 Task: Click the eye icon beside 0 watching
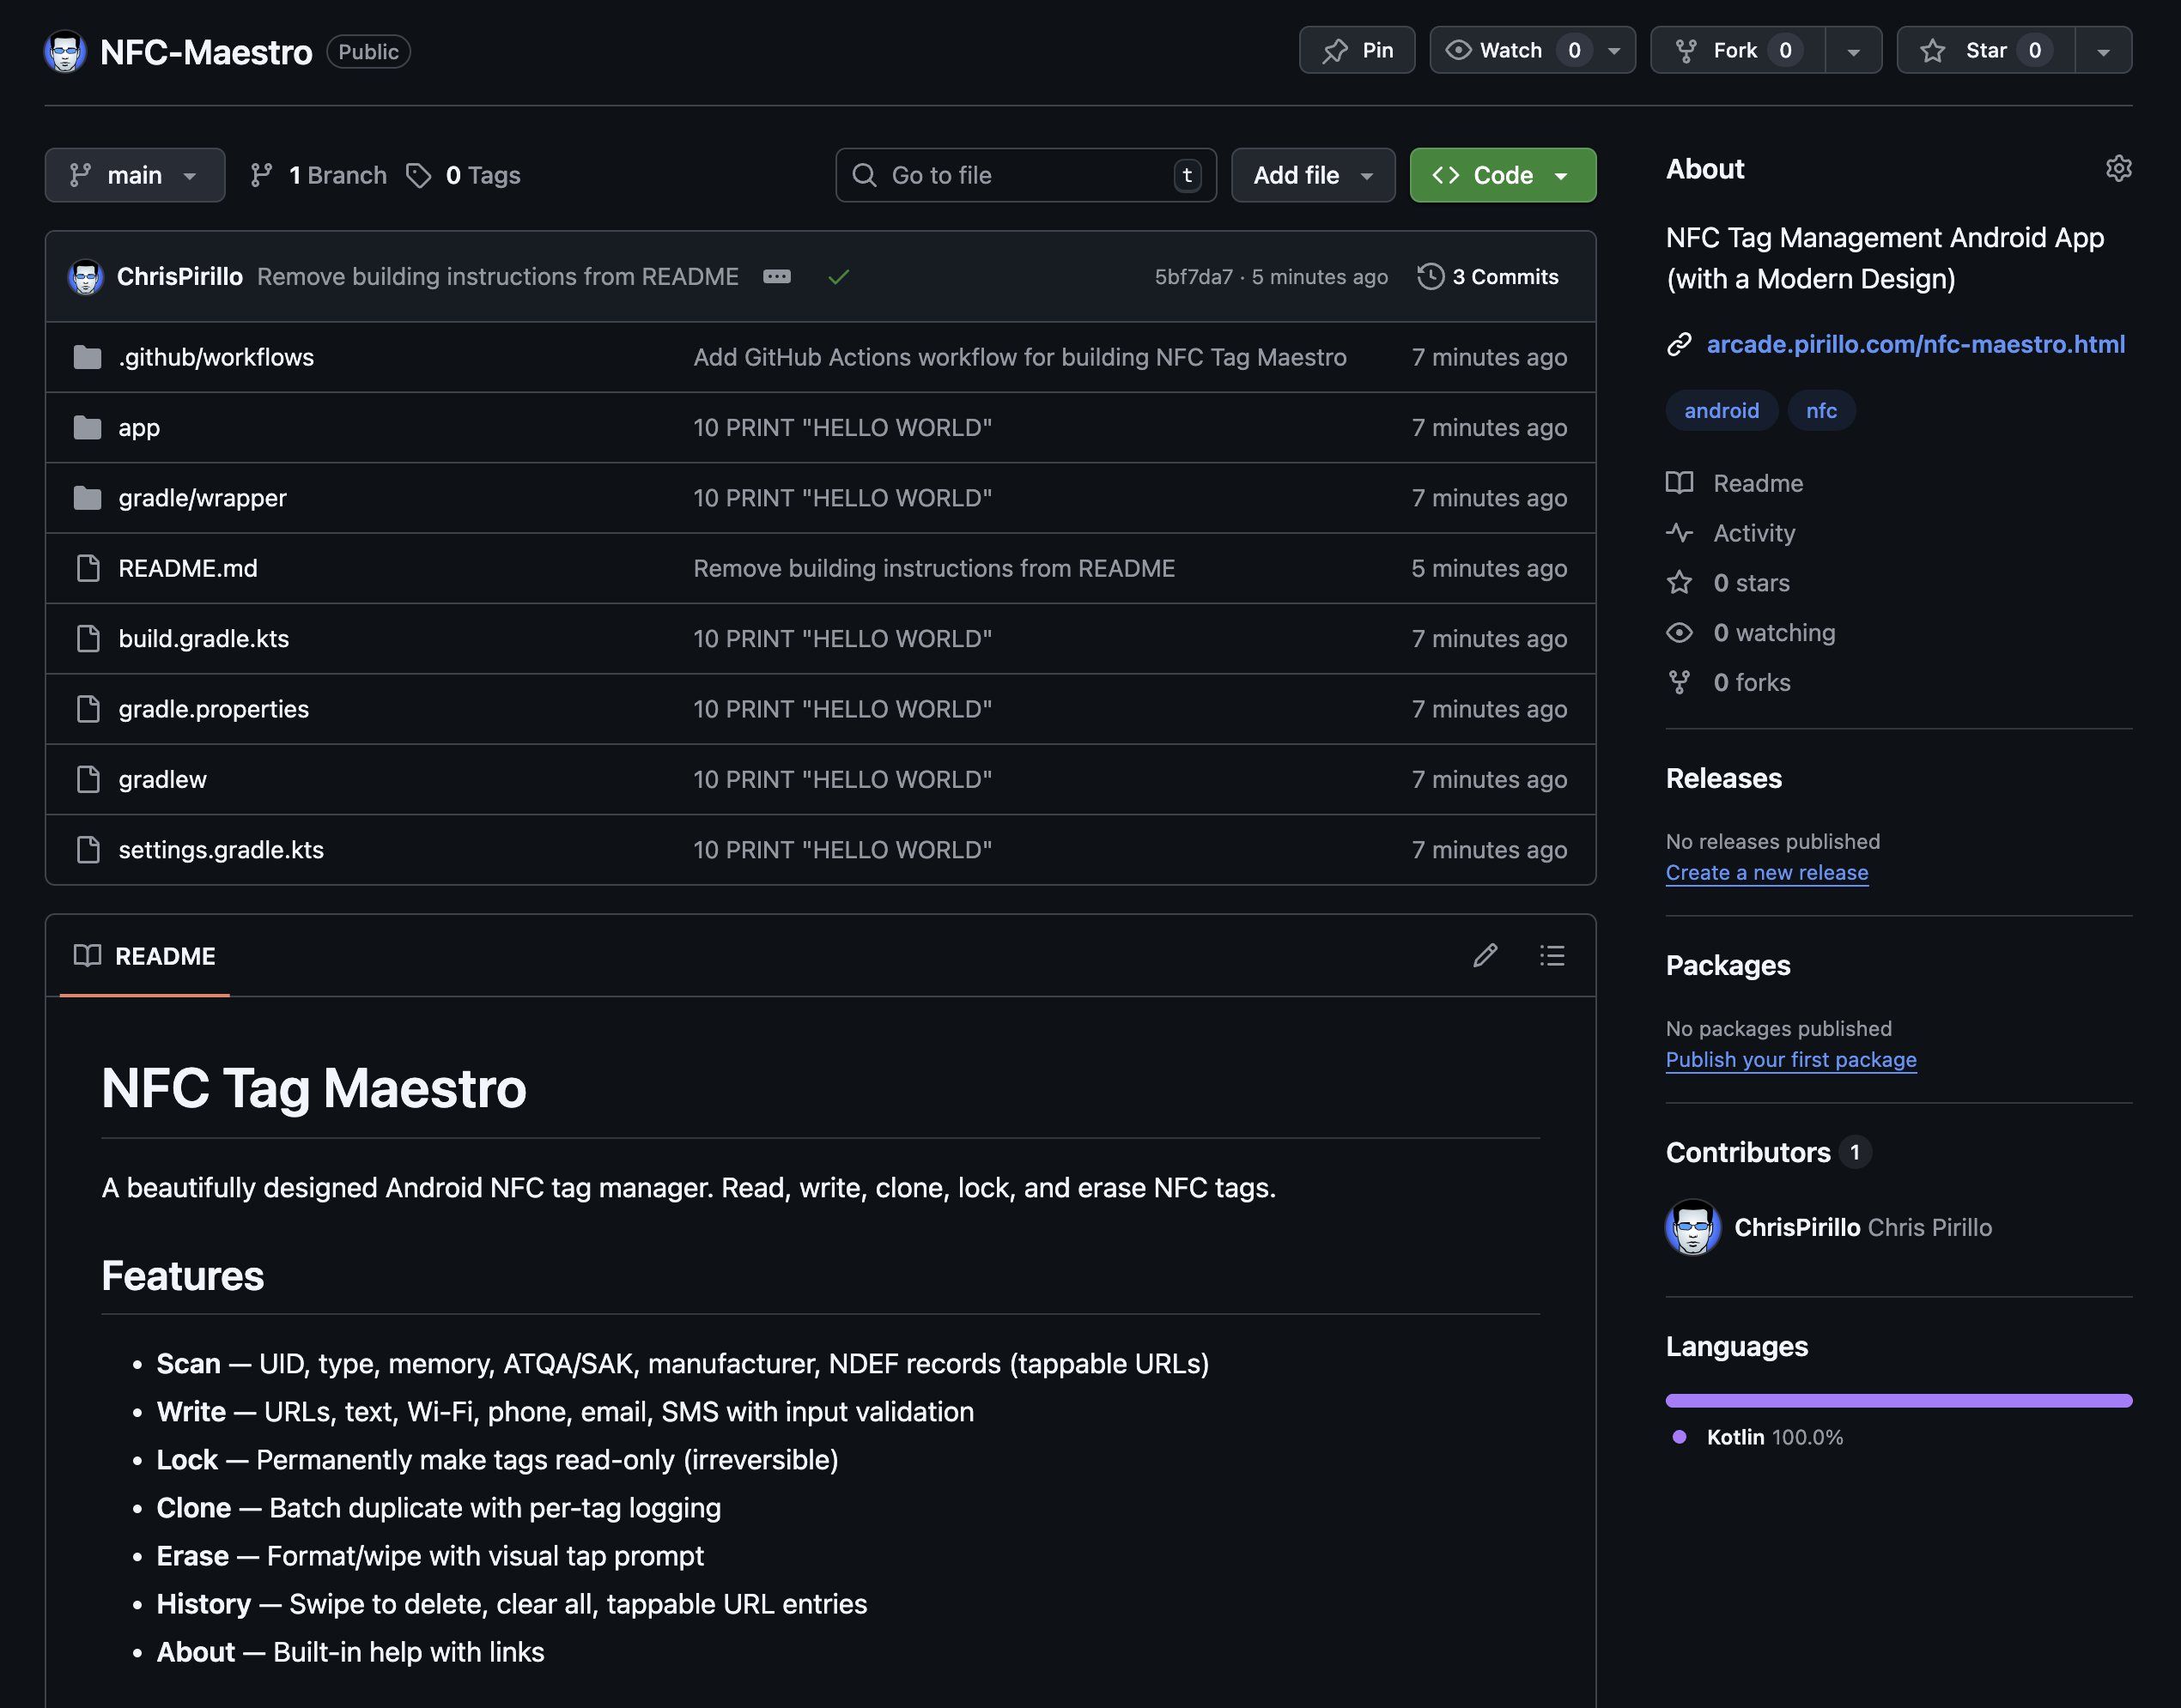[1679, 633]
